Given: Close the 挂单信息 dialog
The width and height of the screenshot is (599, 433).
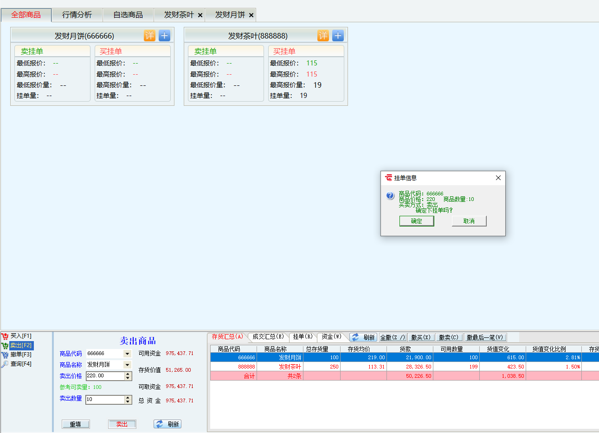Looking at the screenshot, I should [498, 178].
